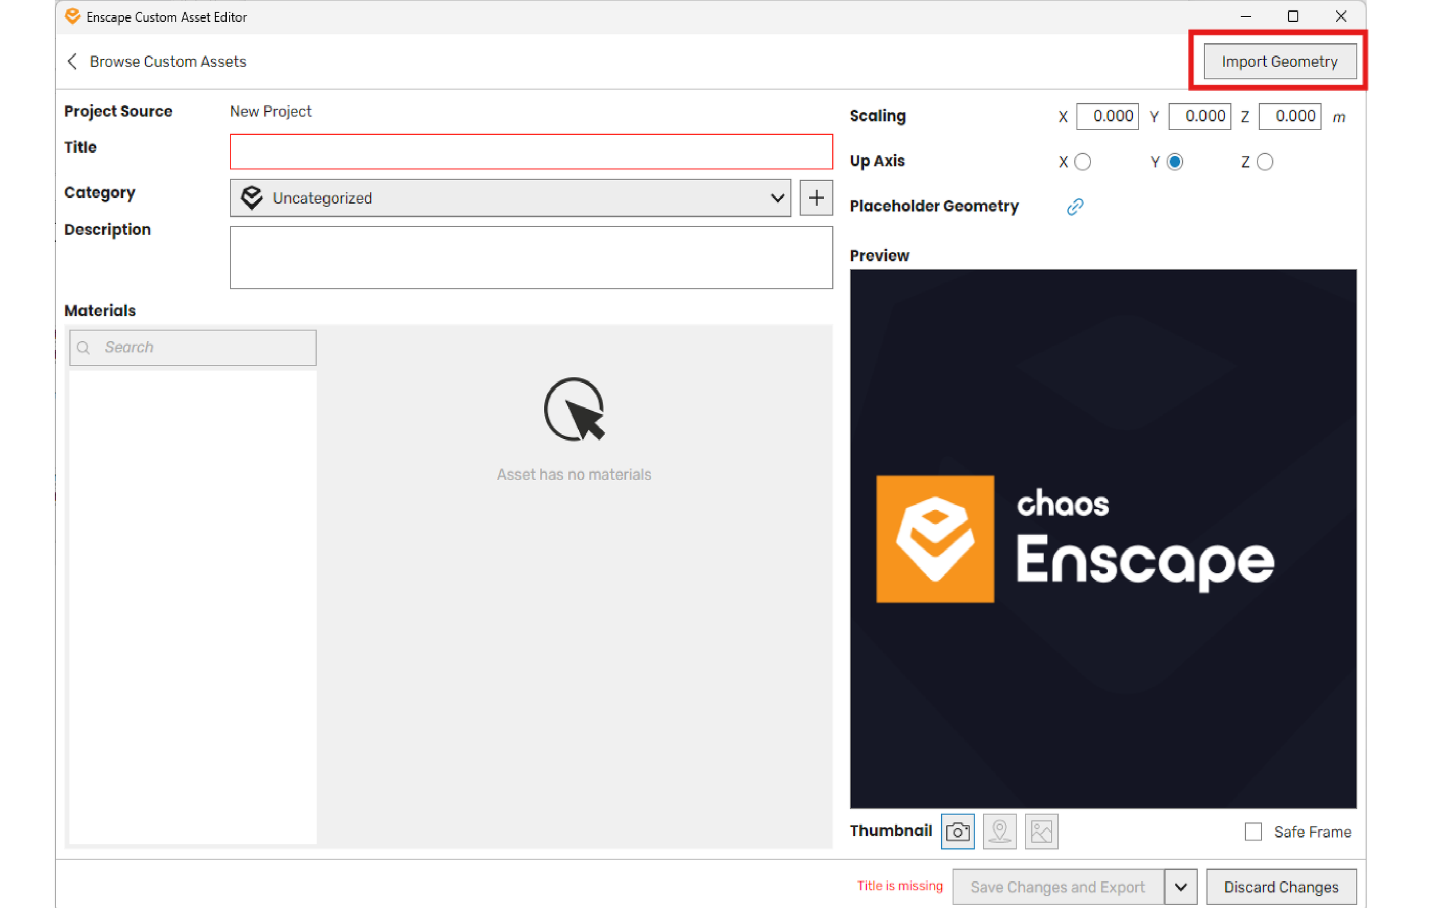Viewport: 1434px width, 908px height.
Task: Set Up Axis to Z
Action: 1264,162
